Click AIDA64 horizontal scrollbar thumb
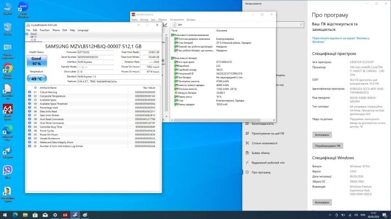This screenshot has width=391, height=219. pos(217,120)
